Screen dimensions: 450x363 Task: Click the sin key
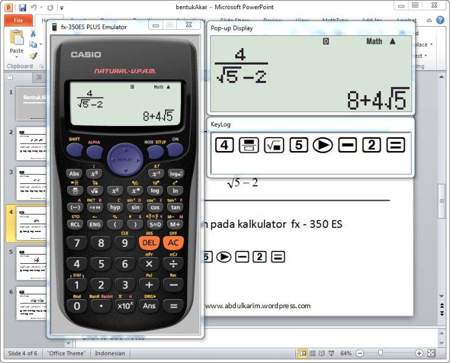[x=135, y=207]
